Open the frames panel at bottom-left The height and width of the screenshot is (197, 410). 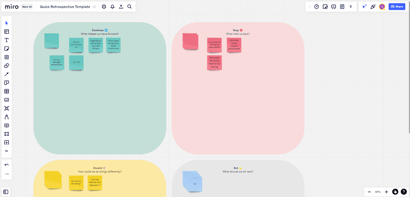click(6, 192)
